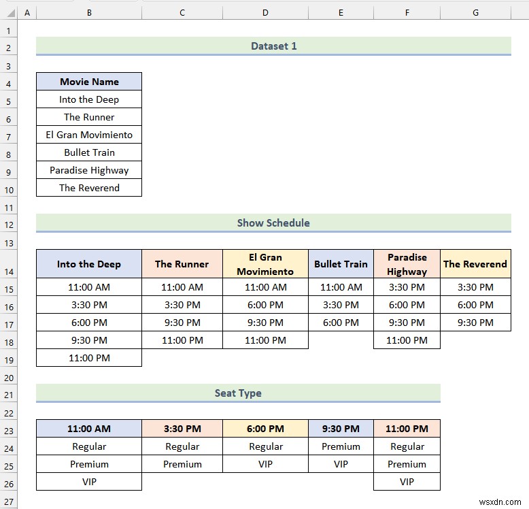
Task: Click 'Bullet Train' schedule column header
Action: tap(341, 264)
